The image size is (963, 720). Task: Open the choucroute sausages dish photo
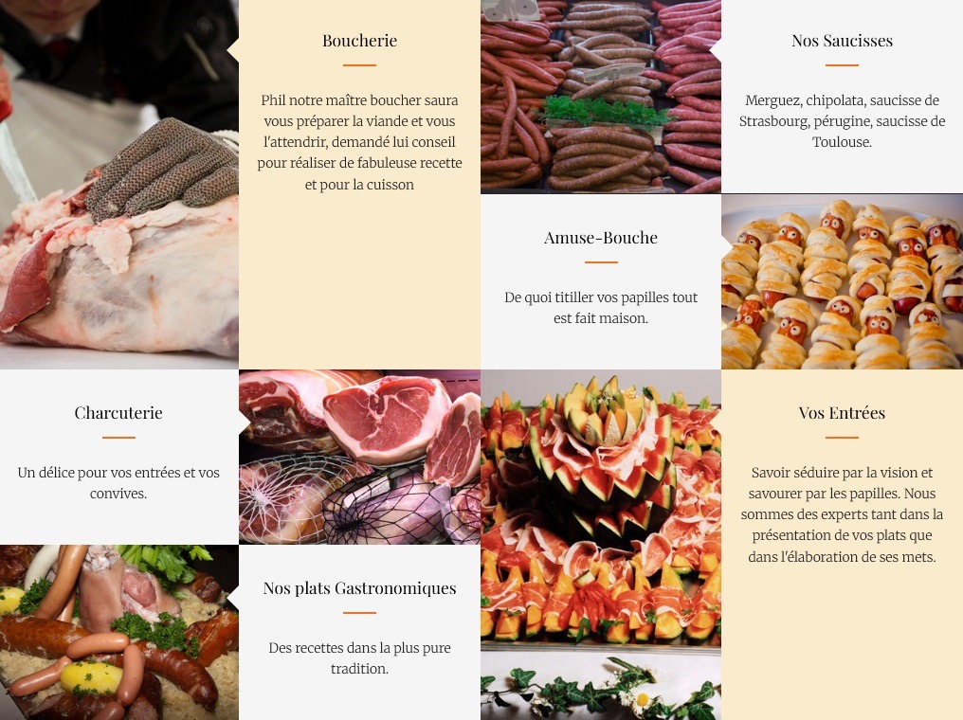pyautogui.click(x=119, y=632)
